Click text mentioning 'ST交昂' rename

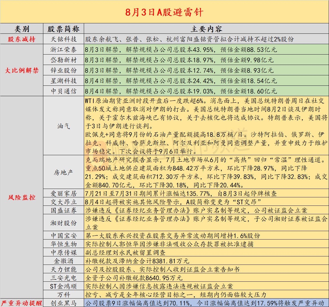click(x=173, y=202)
